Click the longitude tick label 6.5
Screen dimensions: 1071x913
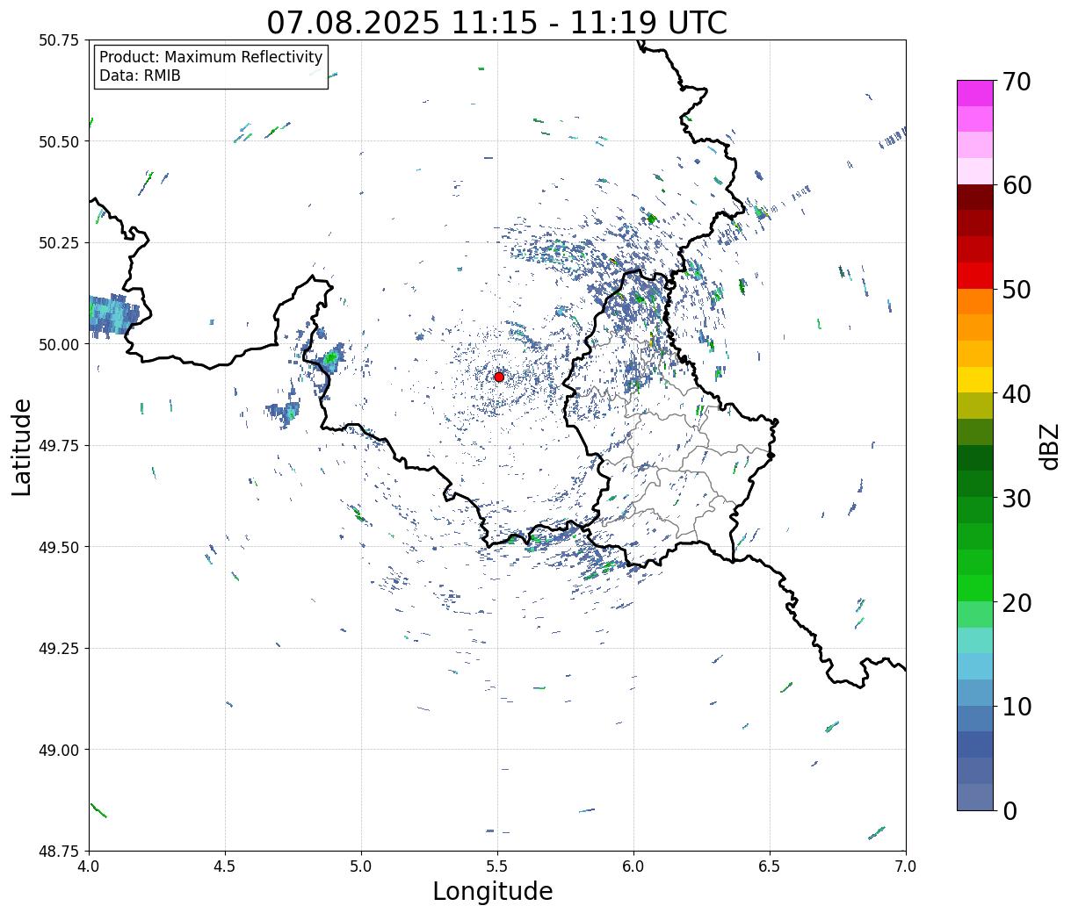coord(770,866)
